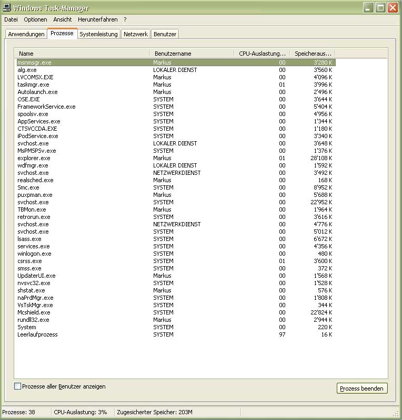Screen dimensions: 402x420
Task: Select the TBMon.exe process
Action: point(176,209)
